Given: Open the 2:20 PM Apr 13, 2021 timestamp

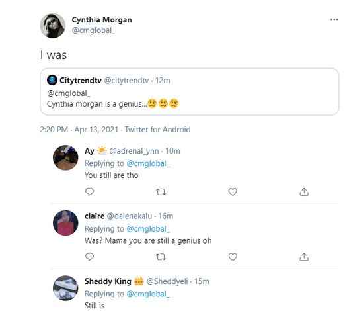Looking at the screenshot, I should tap(79, 130).
